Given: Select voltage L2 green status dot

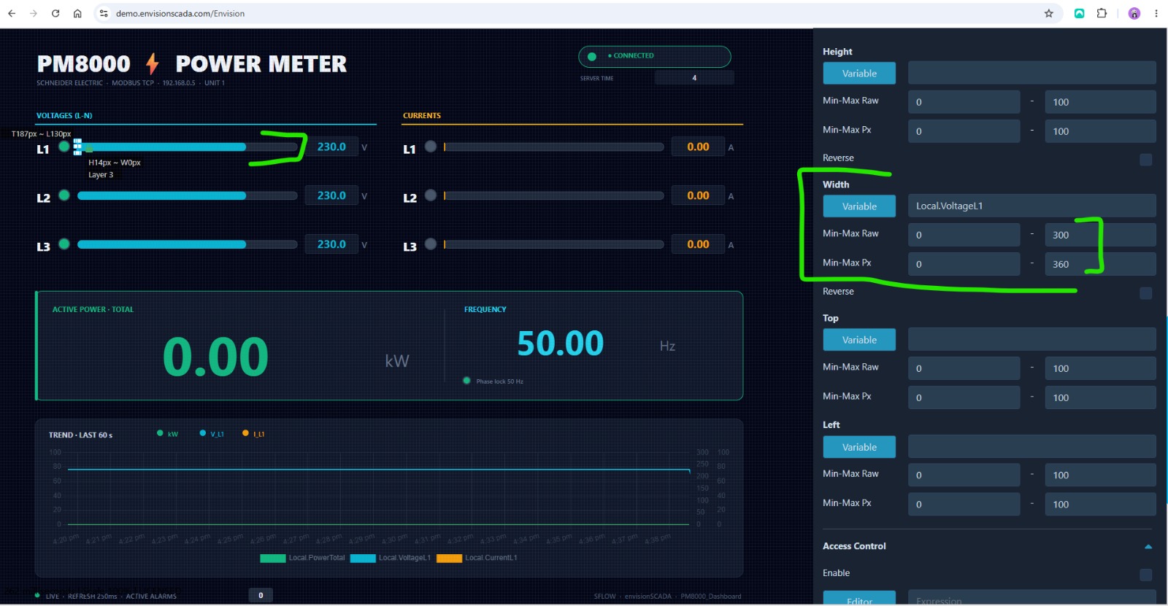Looking at the screenshot, I should tap(64, 195).
